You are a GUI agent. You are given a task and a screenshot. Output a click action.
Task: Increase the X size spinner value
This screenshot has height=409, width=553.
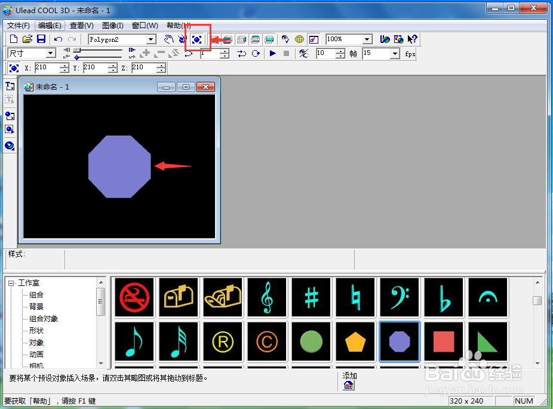point(64,65)
